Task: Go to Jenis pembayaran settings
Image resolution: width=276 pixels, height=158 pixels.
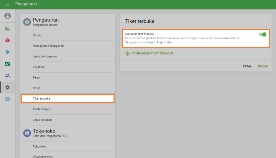Action: (45, 56)
